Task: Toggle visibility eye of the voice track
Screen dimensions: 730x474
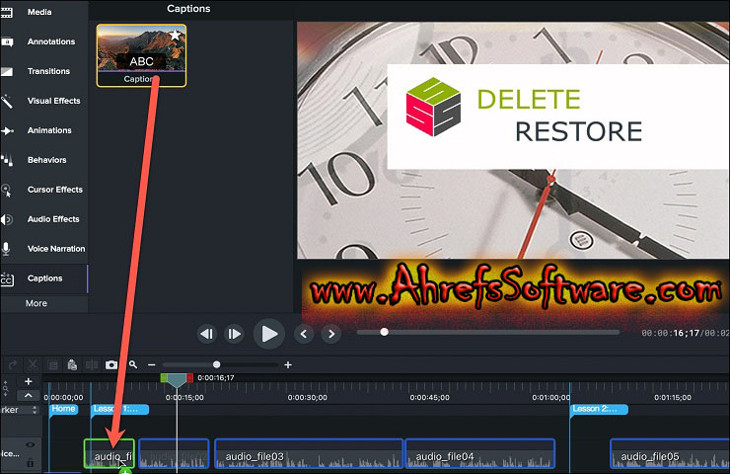Action: (31, 444)
